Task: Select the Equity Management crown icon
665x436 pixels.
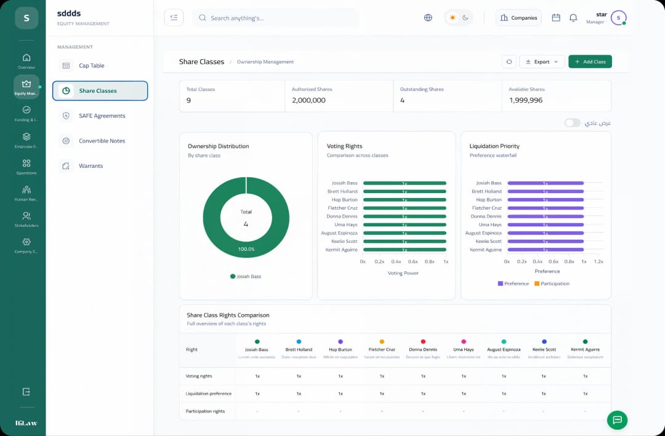Action: tap(26, 84)
